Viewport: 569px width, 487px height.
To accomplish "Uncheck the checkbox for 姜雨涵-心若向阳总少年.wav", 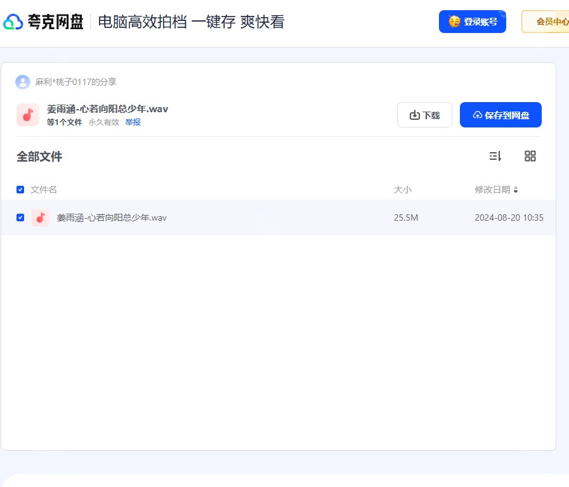I will (x=20, y=218).
